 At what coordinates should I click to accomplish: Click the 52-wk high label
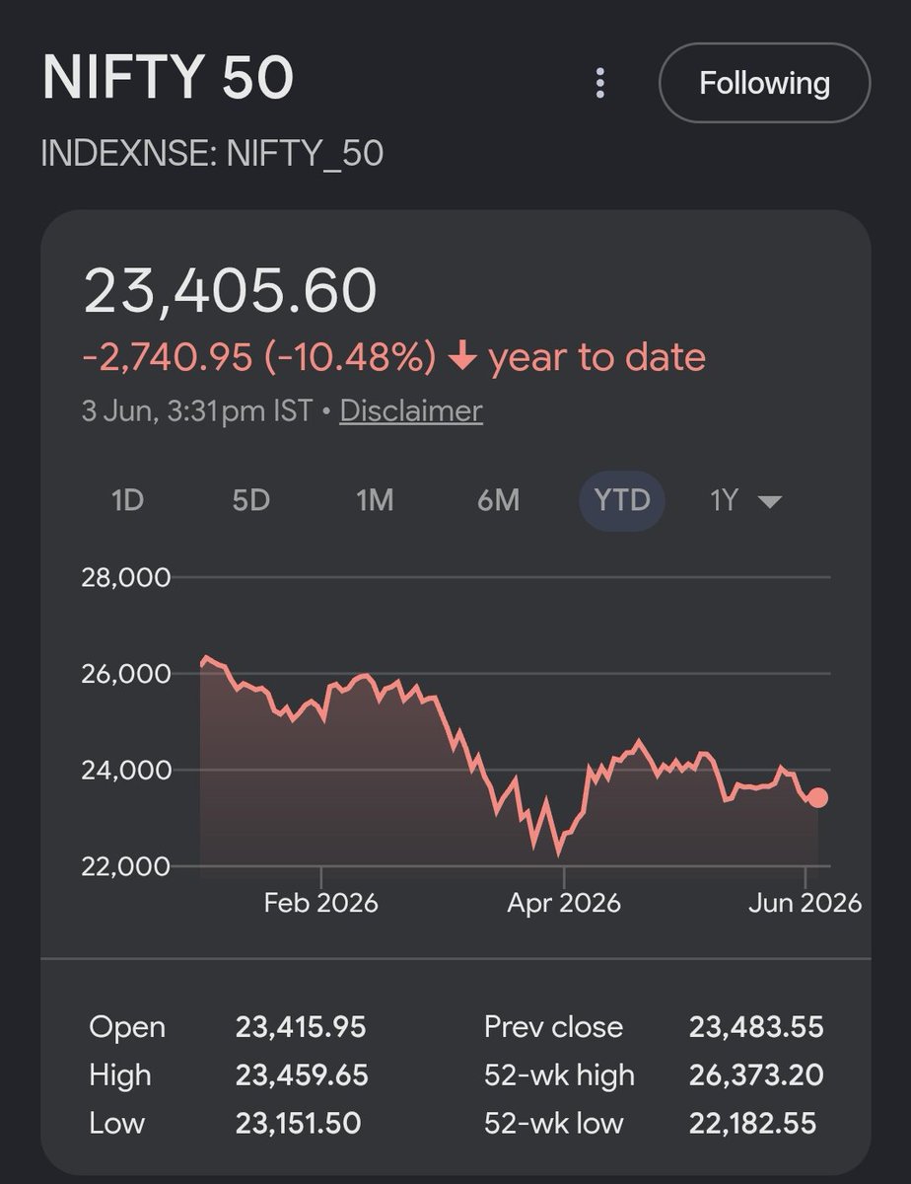point(559,1074)
